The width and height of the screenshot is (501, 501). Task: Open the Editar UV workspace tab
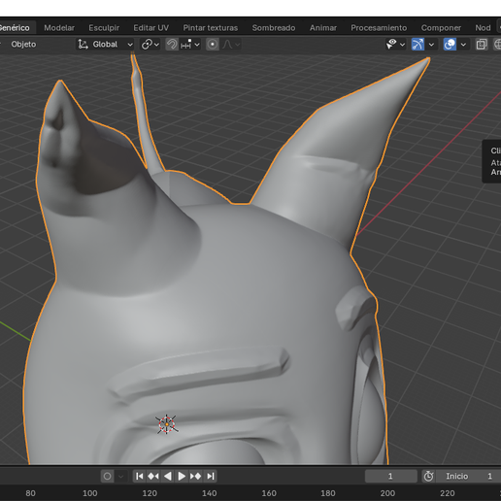[x=151, y=28]
